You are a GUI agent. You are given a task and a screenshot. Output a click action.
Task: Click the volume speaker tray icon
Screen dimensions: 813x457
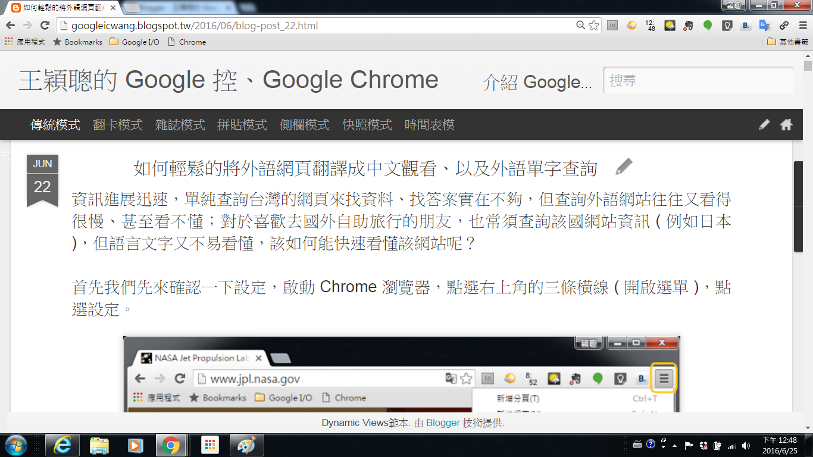(x=745, y=445)
